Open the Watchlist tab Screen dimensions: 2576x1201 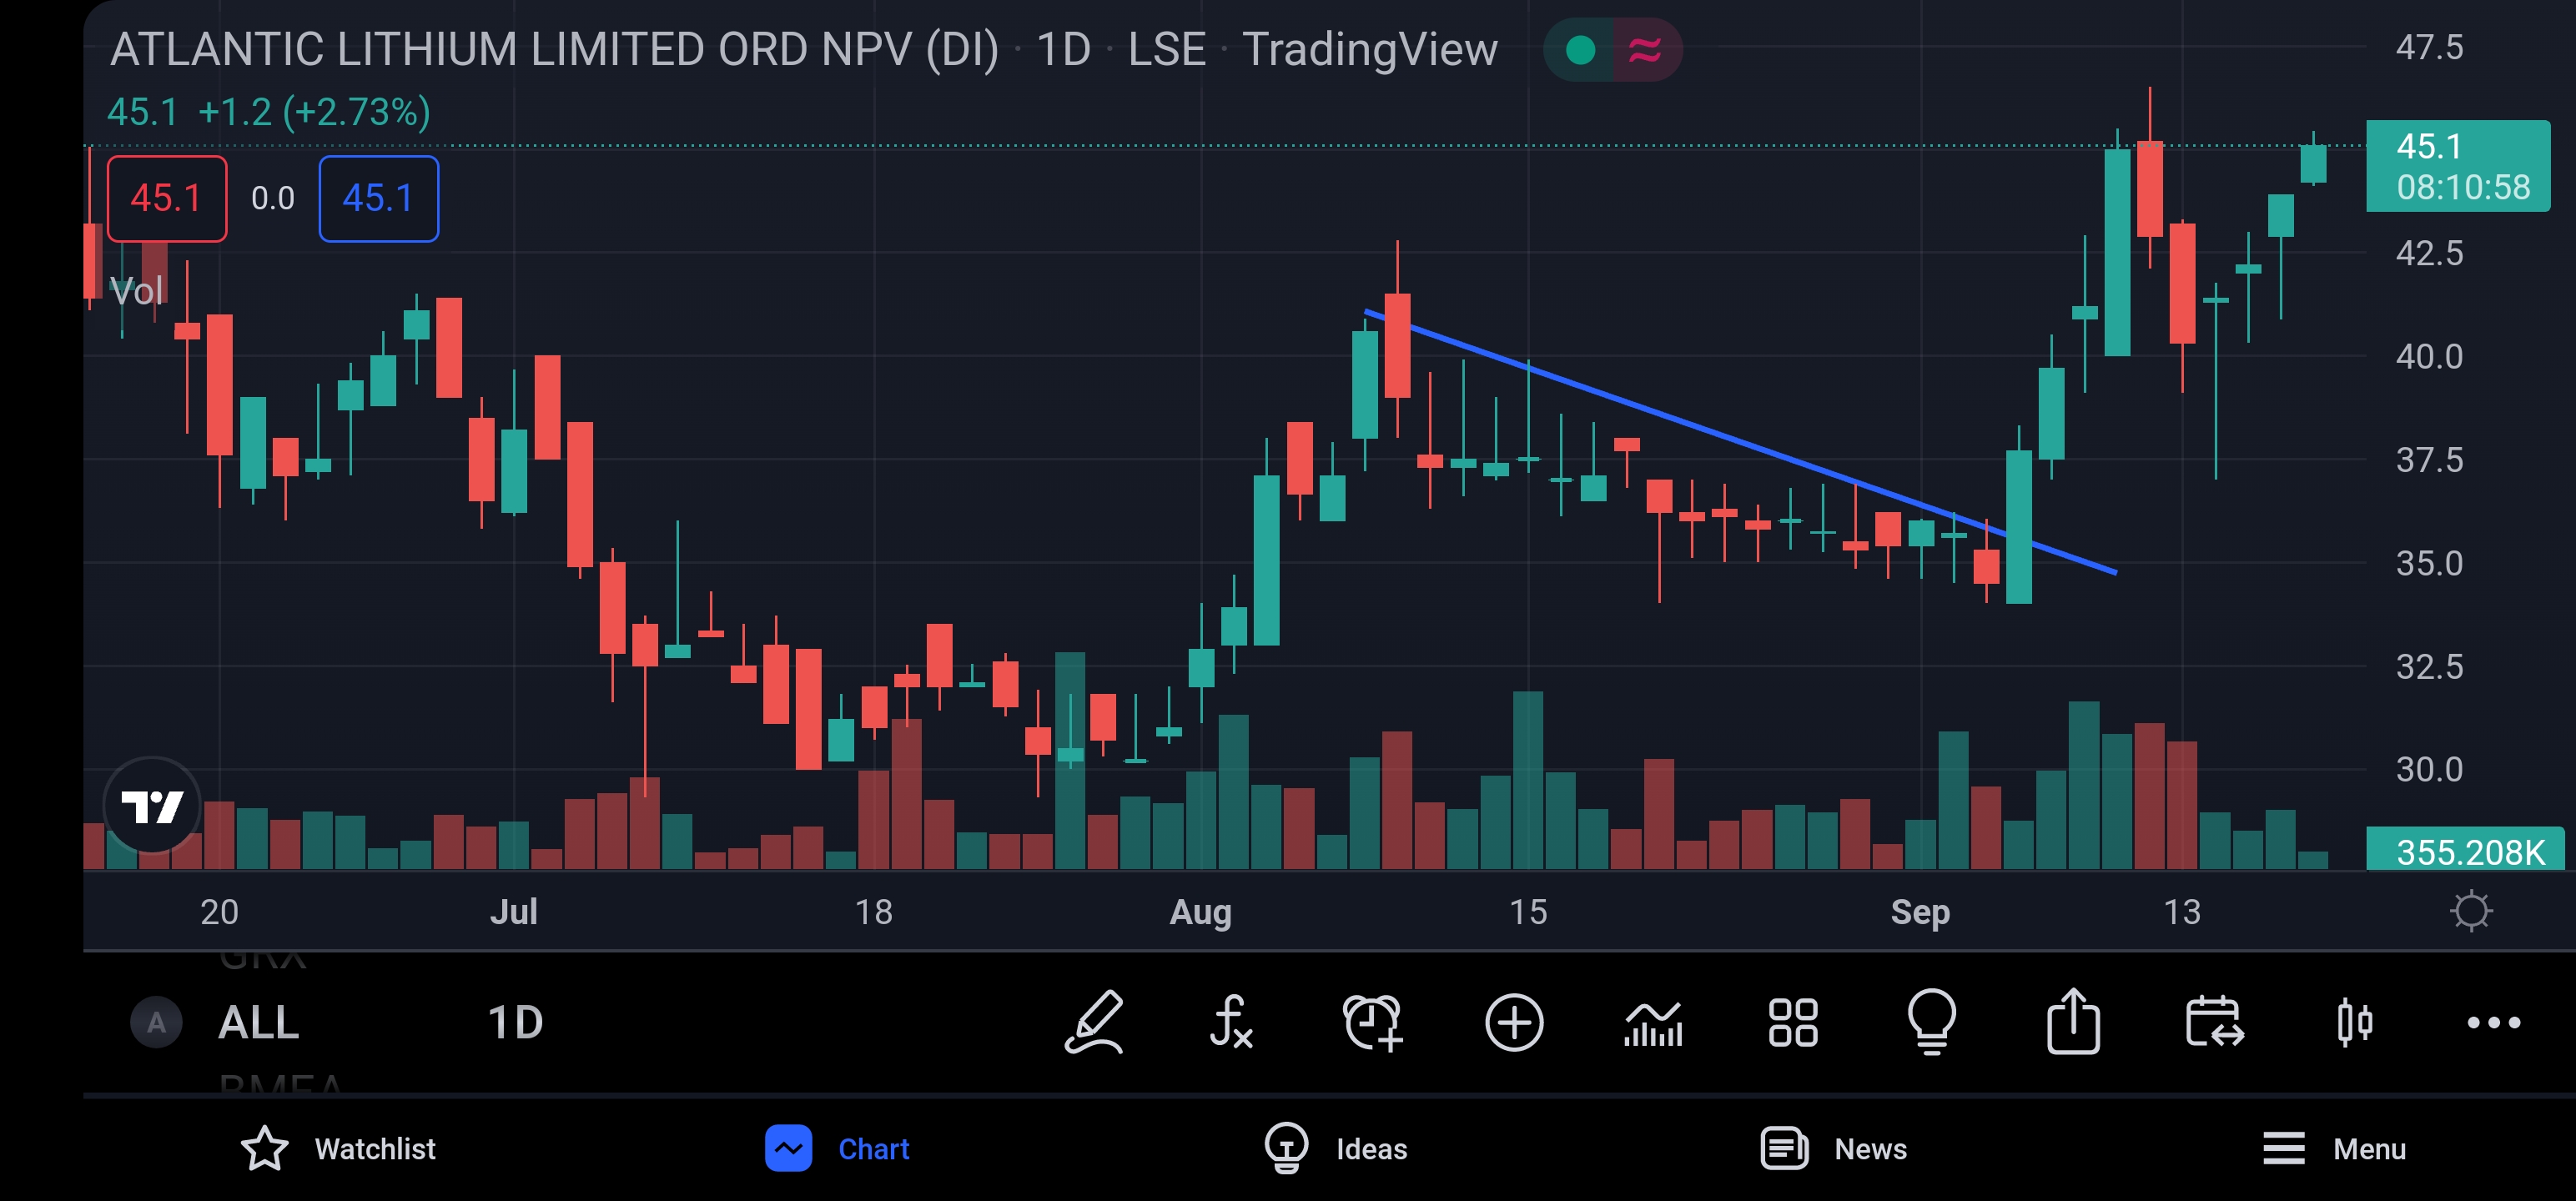[x=339, y=1148]
